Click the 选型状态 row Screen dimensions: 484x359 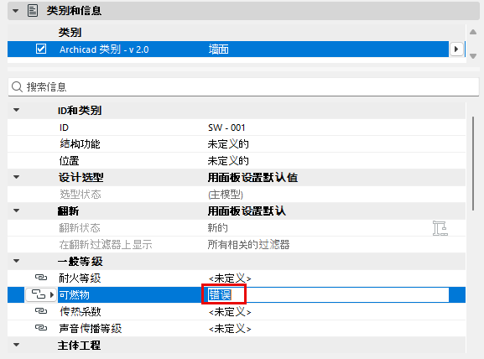pyautogui.click(x=237, y=194)
